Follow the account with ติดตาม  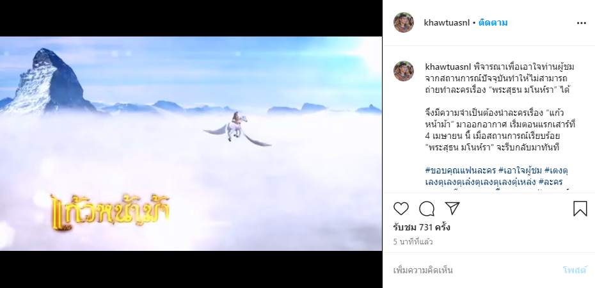(x=493, y=23)
